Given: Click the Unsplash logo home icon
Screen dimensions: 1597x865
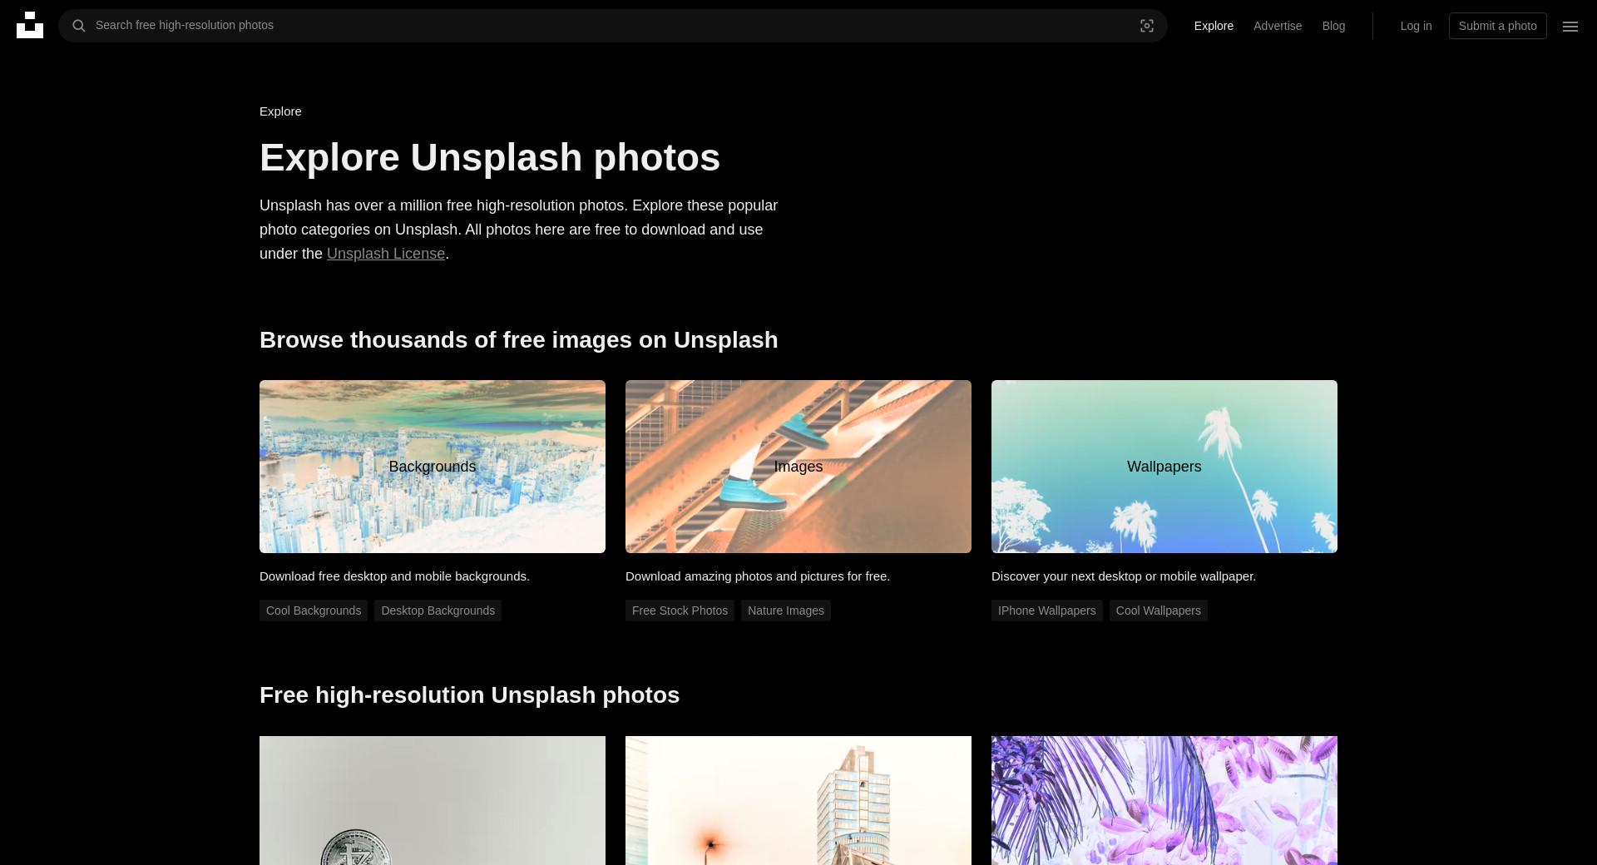Looking at the screenshot, I should tap(30, 25).
